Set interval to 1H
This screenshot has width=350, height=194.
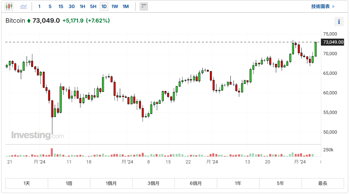coord(82,6)
